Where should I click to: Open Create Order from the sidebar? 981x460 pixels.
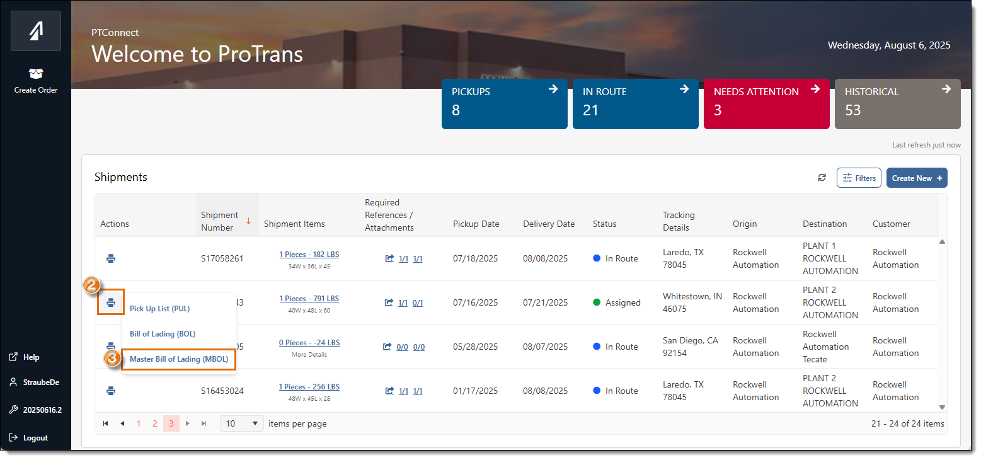click(x=36, y=81)
